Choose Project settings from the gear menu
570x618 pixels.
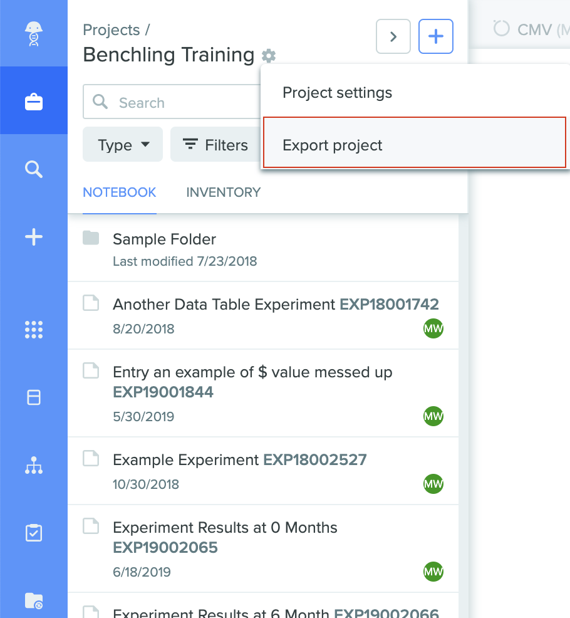[x=415, y=93]
